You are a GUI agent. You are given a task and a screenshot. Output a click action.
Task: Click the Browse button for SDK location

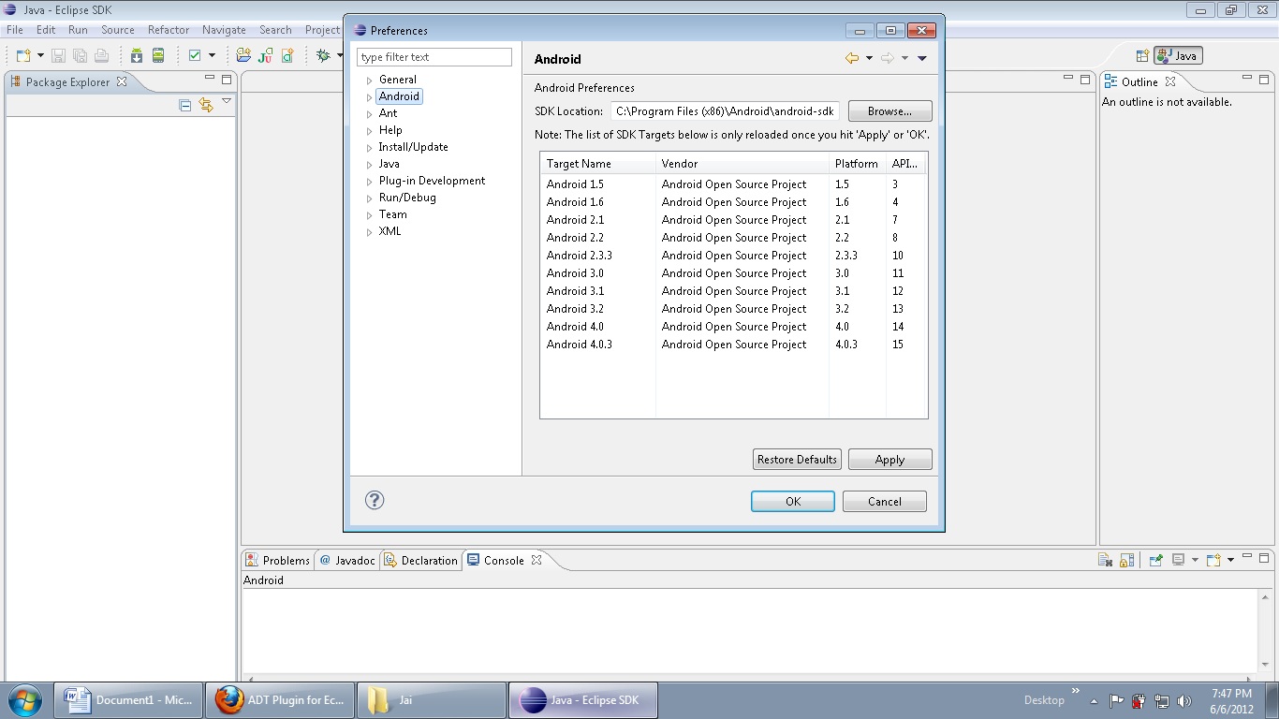tap(889, 110)
